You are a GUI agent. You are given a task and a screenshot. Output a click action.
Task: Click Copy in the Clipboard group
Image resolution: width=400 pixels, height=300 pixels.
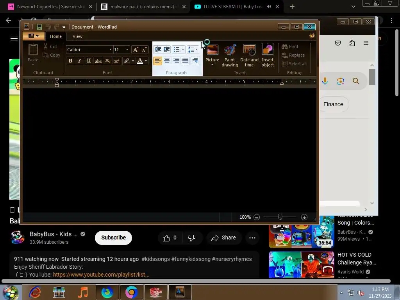52,55
